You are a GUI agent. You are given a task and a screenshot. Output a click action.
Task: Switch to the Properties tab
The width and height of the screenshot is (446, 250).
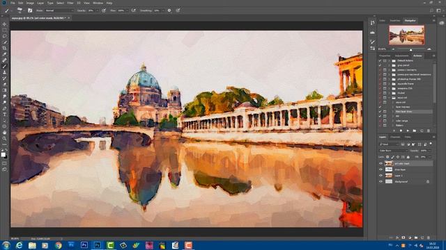click(x=385, y=56)
